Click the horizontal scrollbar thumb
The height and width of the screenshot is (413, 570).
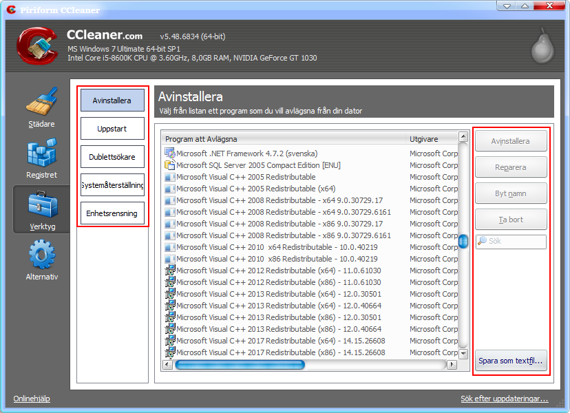click(240, 365)
